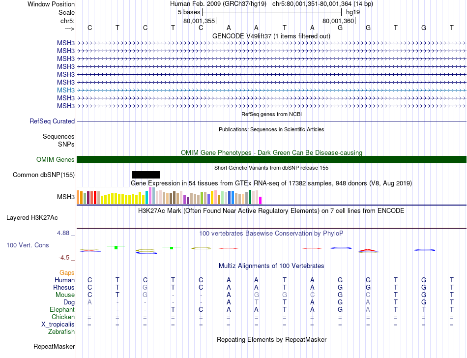Open the GENCODE V49lift37 track title
Viewport: 467px width, 358px height.
(271, 36)
